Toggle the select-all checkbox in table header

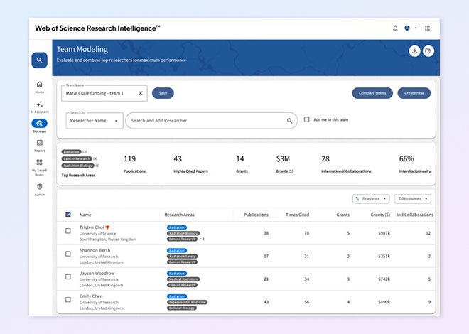pos(68,214)
